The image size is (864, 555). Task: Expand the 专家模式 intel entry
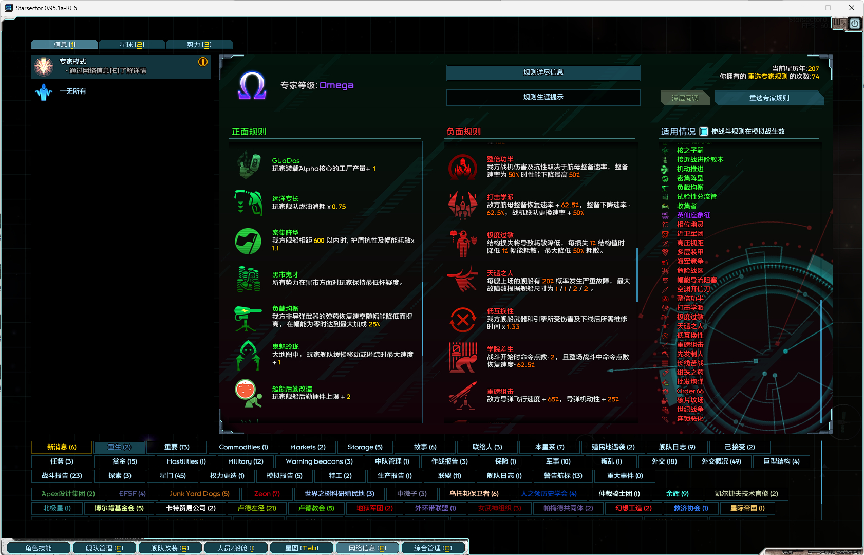pos(121,66)
